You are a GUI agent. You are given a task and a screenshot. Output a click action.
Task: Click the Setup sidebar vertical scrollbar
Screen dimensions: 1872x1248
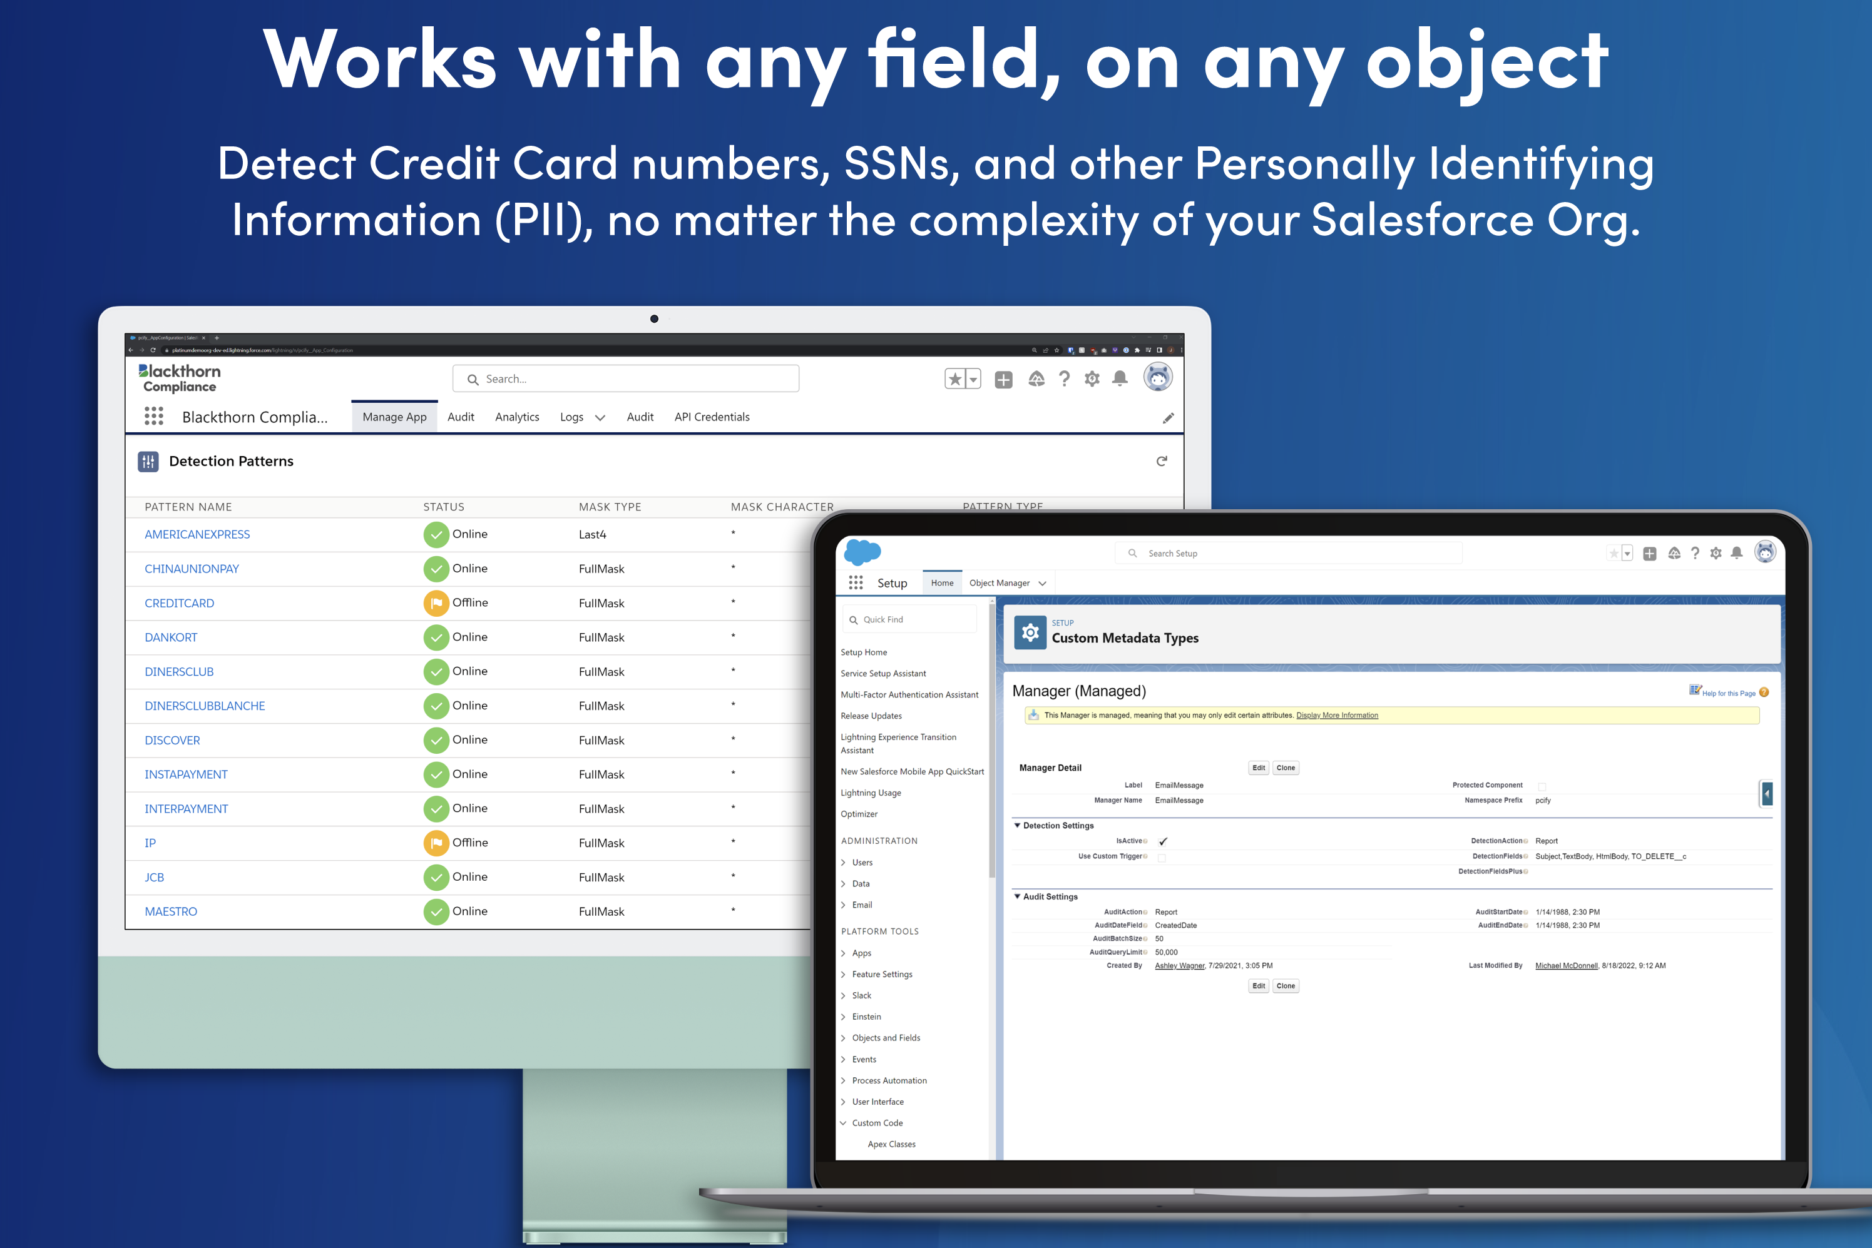(x=992, y=740)
